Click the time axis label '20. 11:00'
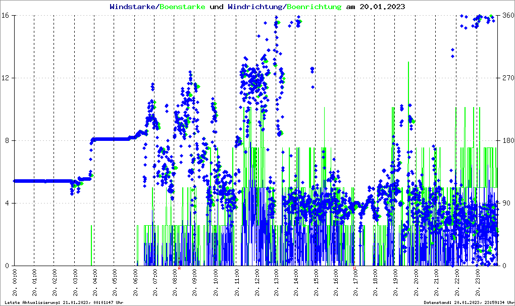This screenshot has height=306, width=515. (236, 282)
